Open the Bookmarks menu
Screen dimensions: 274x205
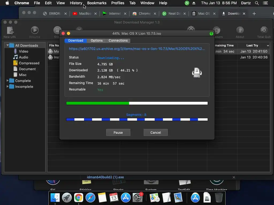pos(97,3)
